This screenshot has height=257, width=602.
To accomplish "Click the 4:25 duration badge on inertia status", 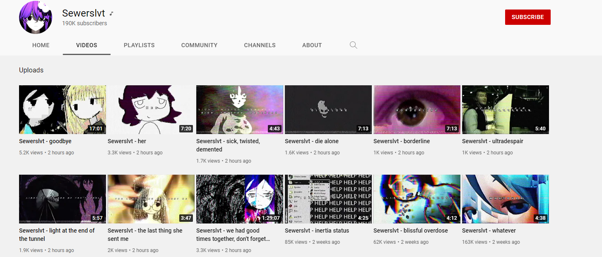I will click(363, 218).
